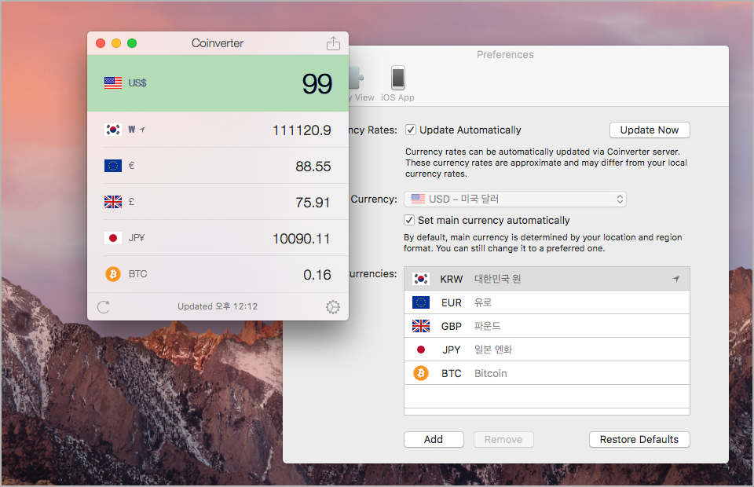The width and height of the screenshot is (754, 487).
Task: Open the USD main currency dropdown
Action: [515, 199]
